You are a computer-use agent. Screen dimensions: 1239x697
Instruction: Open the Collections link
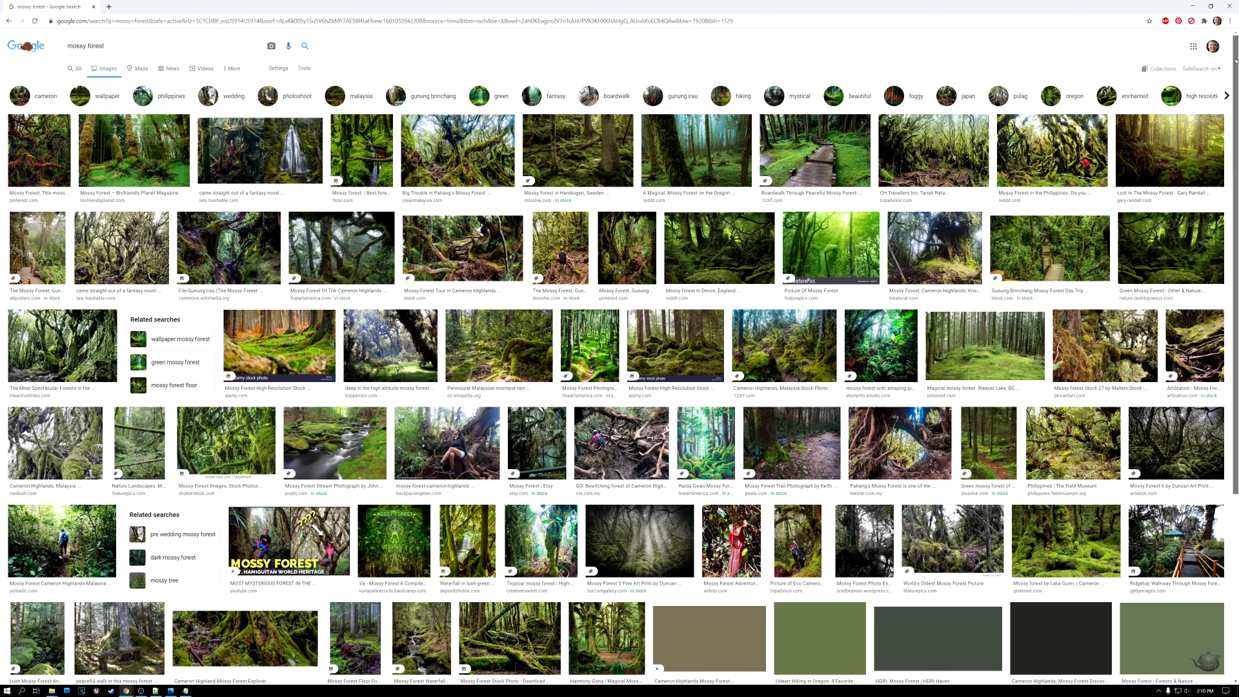click(1158, 69)
